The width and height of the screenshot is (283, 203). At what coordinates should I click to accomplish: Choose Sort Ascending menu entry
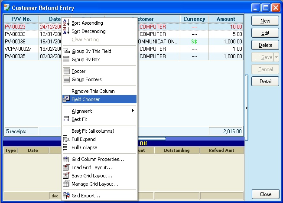[99, 23]
